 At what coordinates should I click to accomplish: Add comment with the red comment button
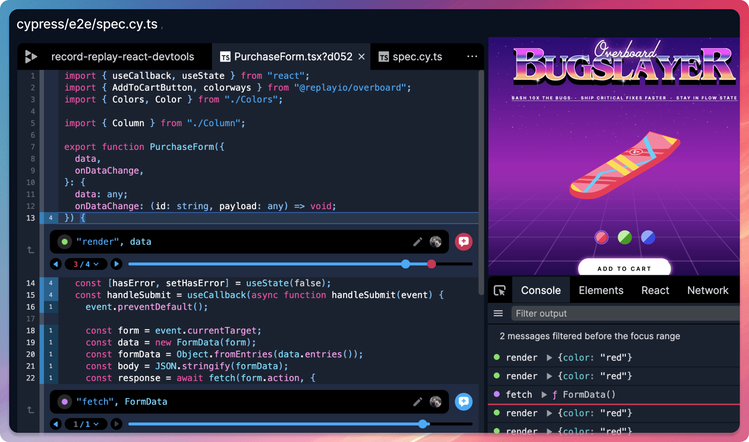(x=464, y=242)
